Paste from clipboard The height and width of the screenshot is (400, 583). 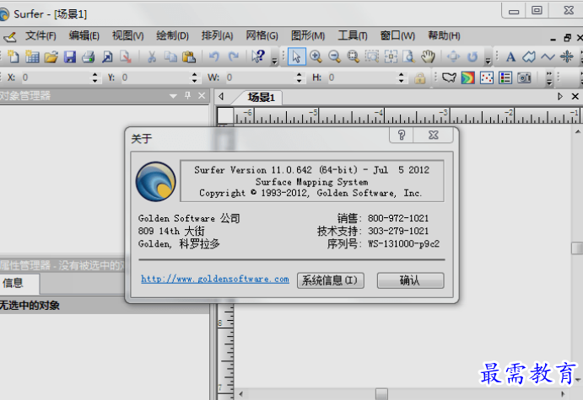pyautogui.click(x=189, y=56)
